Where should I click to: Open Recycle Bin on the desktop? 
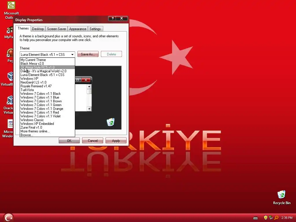282,195
